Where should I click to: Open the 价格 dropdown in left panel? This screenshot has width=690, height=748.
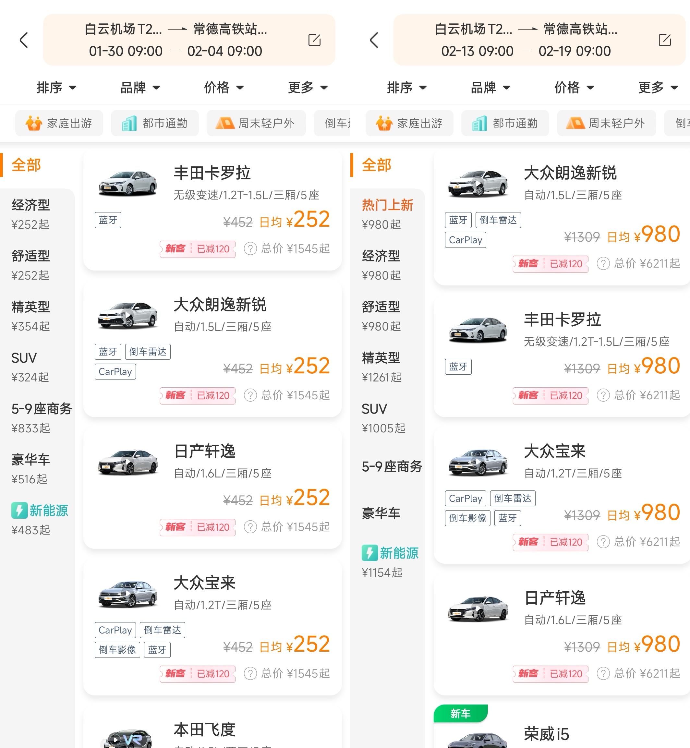click(223, 88)
